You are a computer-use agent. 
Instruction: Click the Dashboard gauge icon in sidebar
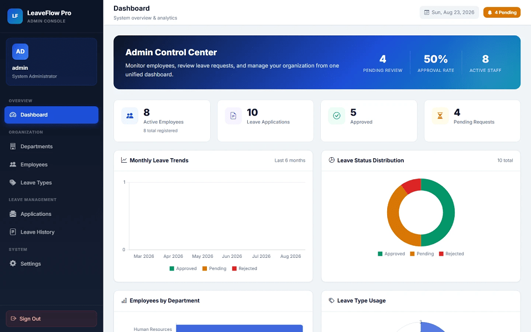click(13, 115)
